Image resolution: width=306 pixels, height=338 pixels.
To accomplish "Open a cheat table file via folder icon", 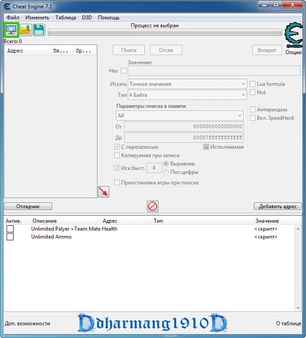I will 26,30.
